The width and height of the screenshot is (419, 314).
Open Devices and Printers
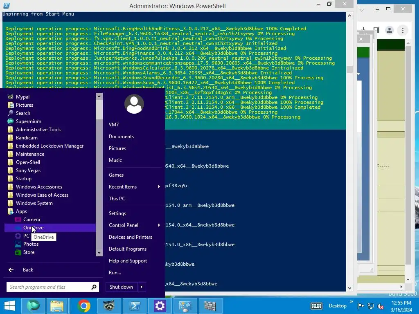coord(131,237)
